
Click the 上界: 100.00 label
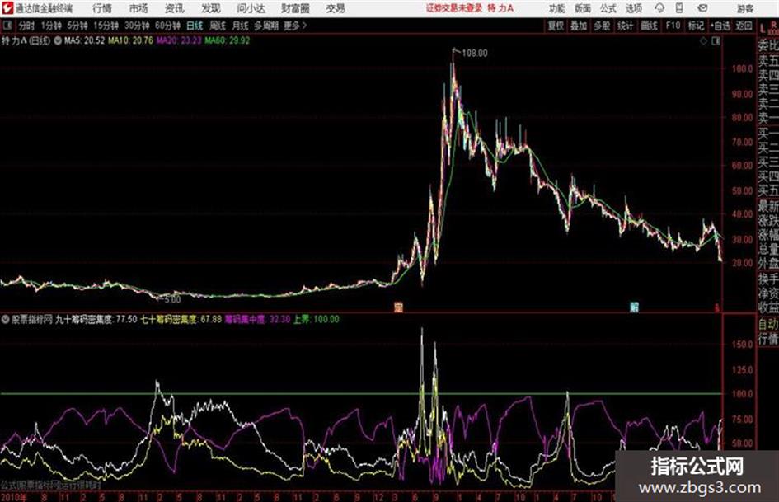click(316, 319)
